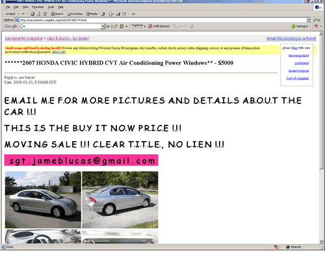Image resolution: width=325 pixels, height=253 pixels.
Task: Click the Go button in the Google toolbar
Action: [x=108, y=26]
